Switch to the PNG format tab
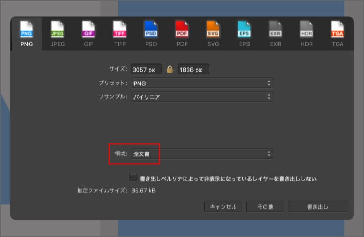364x237 pixels. pyautogui.click(x=26, y=34)
